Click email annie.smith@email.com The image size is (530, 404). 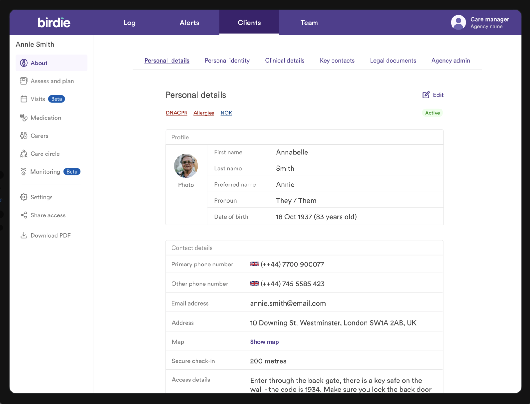[288, 303]
